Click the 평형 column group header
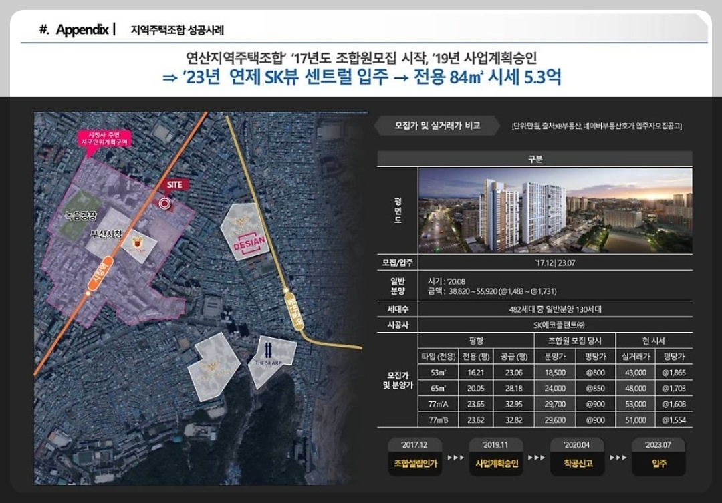The image size is (722, 503). point(476,341)
